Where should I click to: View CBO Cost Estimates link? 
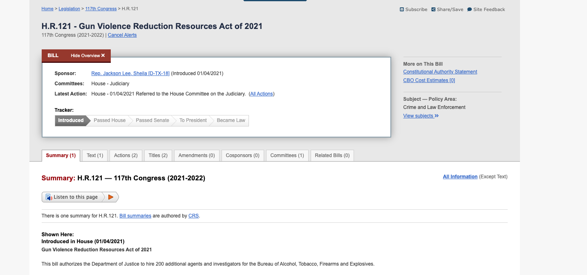click(x=429, y=80)
